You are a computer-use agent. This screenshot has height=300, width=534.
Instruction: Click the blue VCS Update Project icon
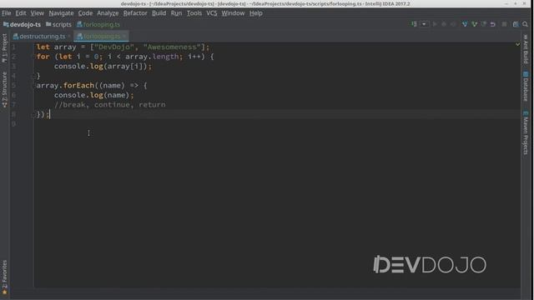[x=465, y=24]
